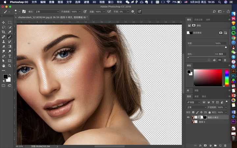Toggle lock transparent pixels
Viewport: 237px width, 148px height.
click(x=193, y=112)
